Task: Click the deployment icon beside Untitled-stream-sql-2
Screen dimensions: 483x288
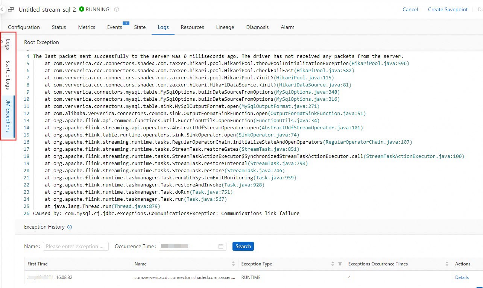Action: [11, 9]
